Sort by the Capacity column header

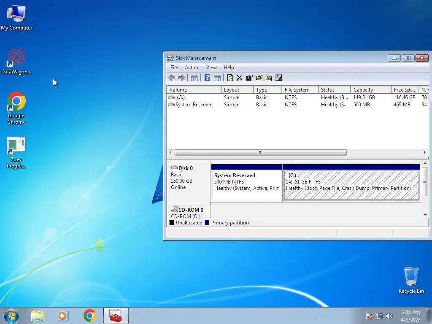tap(371, 90)
